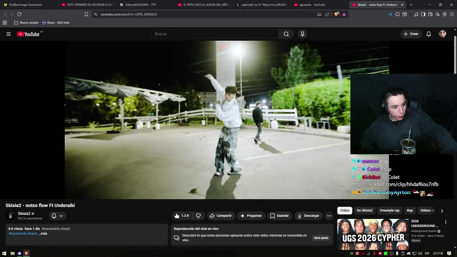Open Brave Shields lion icon
Screen dimensions: 457x257
(336, 14)
